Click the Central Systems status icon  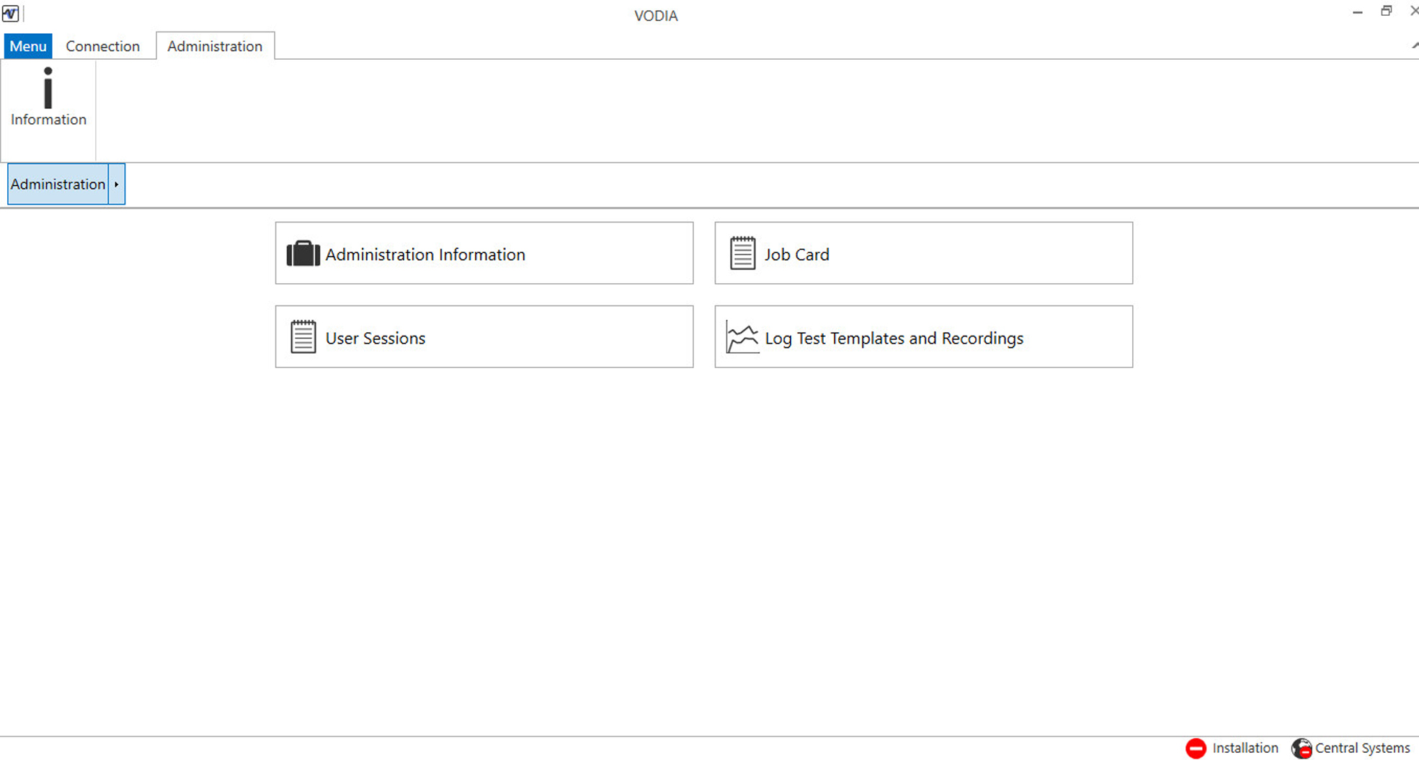[x=1302, y=748]
